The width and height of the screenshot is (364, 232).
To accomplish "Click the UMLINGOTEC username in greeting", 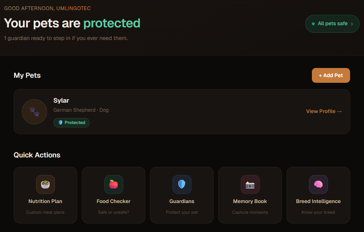I will tap(73, 8).
